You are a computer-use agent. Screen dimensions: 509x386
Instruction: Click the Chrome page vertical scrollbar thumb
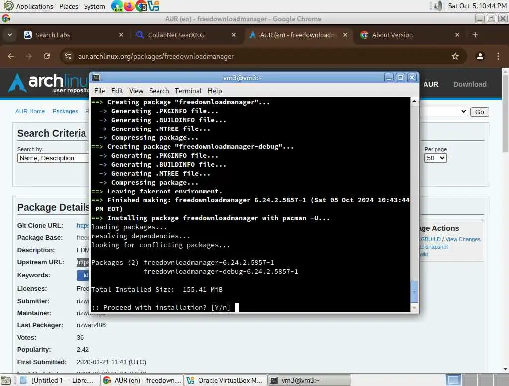tap(505, 114)
